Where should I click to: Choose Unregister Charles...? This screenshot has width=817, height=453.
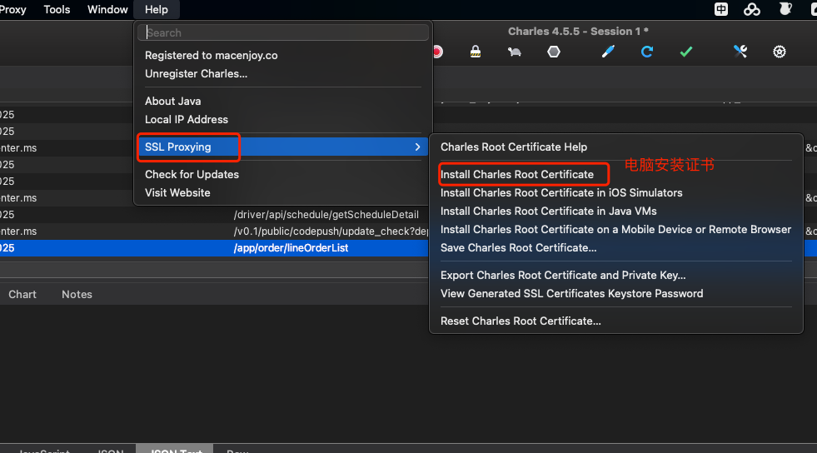[x=196, y=73]
